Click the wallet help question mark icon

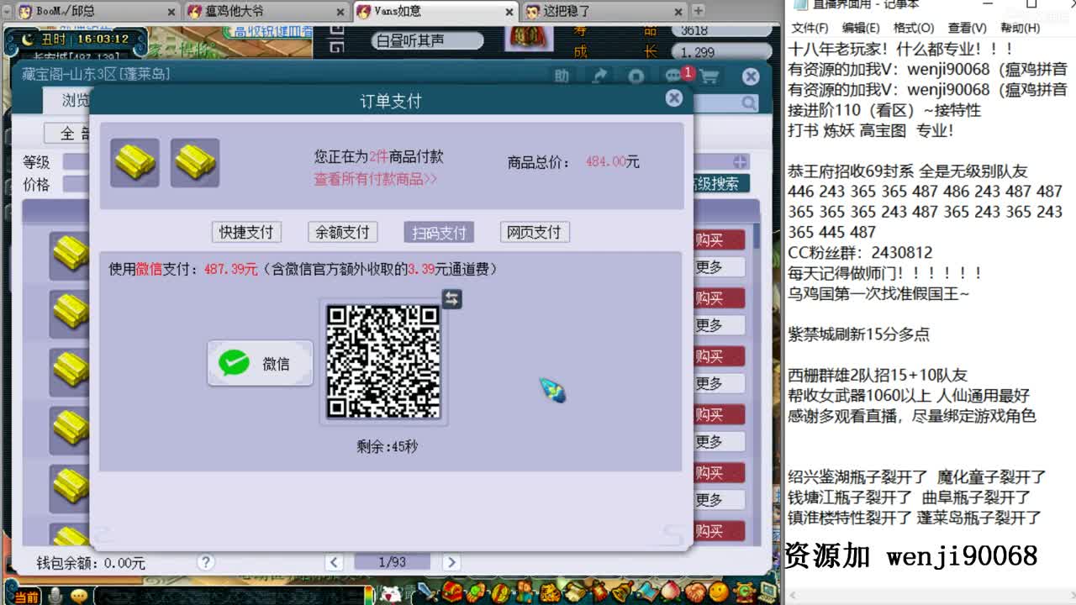206,562
